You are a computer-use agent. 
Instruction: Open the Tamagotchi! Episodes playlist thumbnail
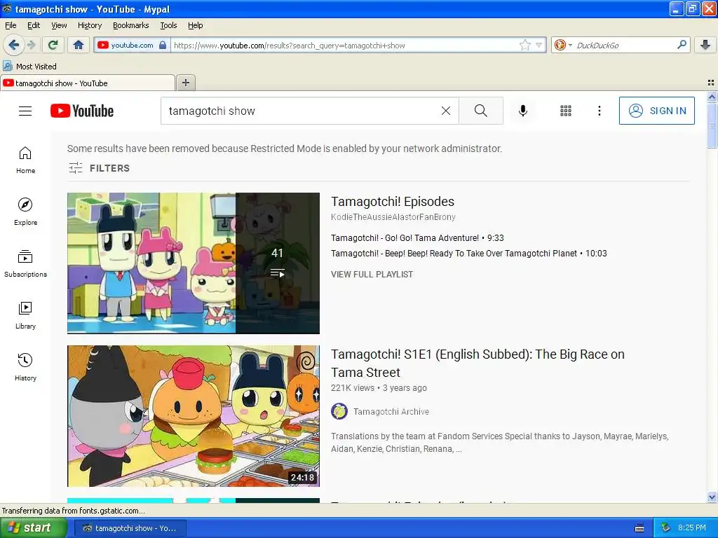pyautogui.click(x=194, y=263)
